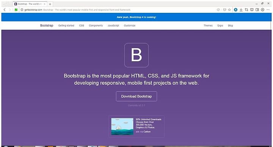Open the green N Naver home icon

click(x=16, y=10)
